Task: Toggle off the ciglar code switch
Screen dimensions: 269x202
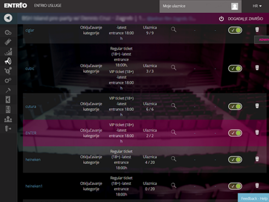Action: point(235,30)
